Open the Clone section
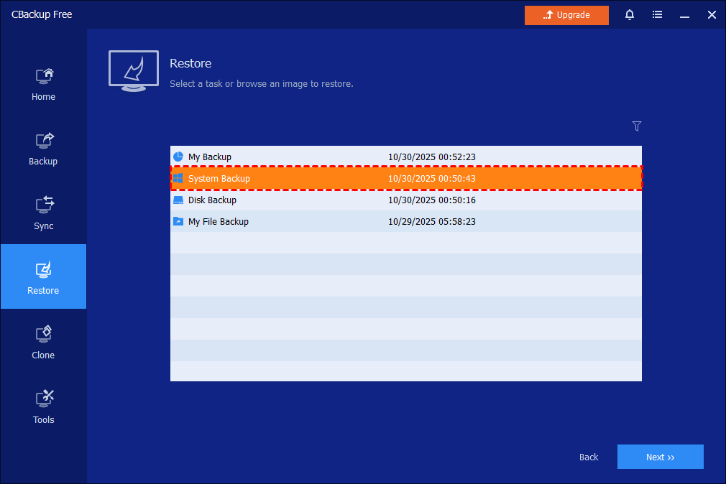Viewport: 726px width, 484px height. click(x=43, y=342)
